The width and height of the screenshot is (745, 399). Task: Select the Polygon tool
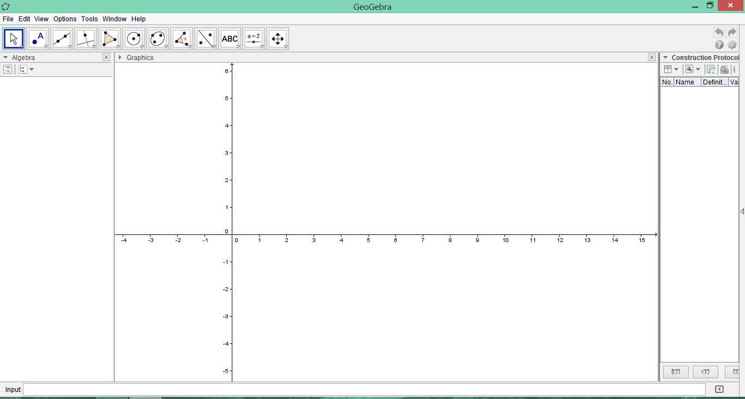tap(110, 39)
